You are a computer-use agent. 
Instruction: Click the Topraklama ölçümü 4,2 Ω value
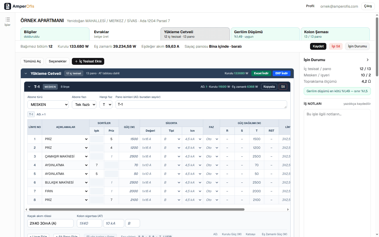pyautogui.click(x=366, y=81)
